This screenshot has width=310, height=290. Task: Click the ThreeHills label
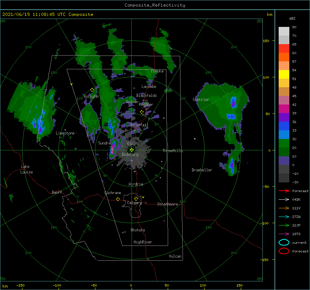(173, 151)
